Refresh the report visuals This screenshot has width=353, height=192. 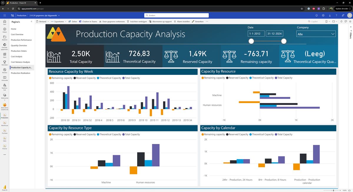pos(341,21)
